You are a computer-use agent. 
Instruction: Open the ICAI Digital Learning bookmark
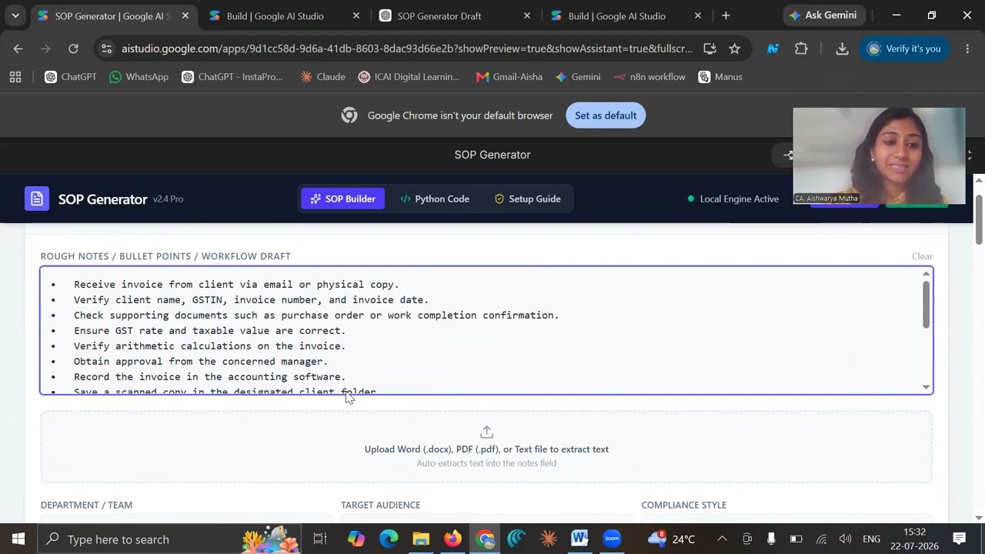click(409, 77)
